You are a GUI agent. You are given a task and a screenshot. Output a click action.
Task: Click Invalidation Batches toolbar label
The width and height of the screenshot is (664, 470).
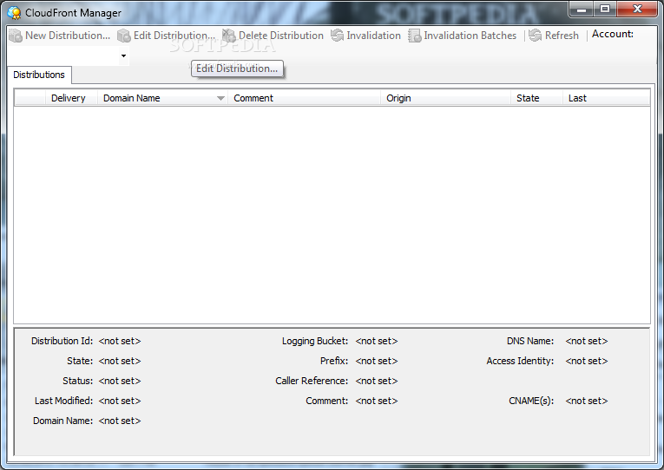click(470, 36)
